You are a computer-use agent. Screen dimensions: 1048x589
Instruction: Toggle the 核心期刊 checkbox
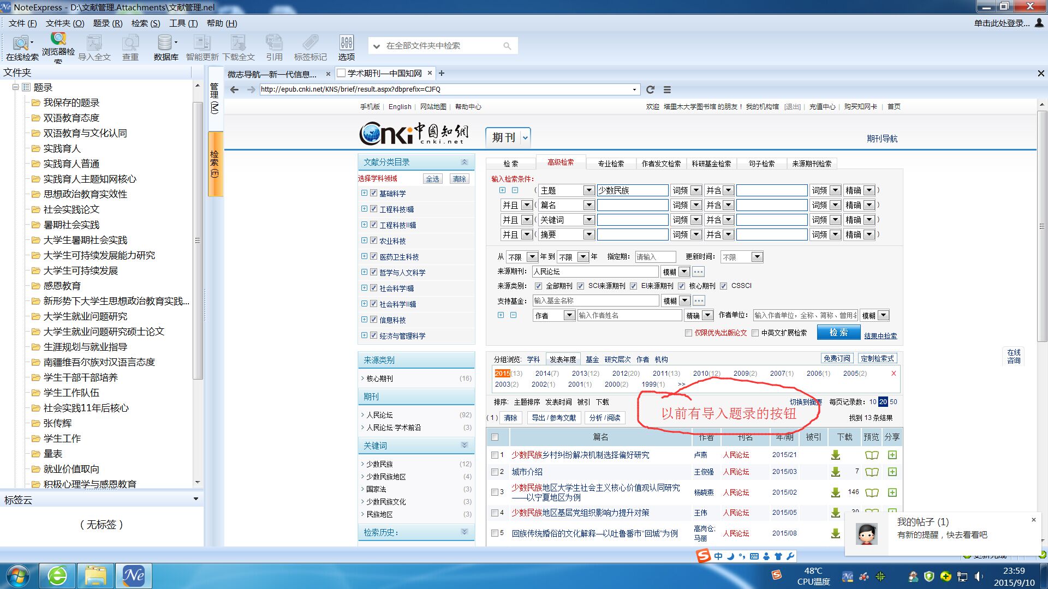click(681, 286)
